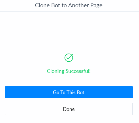Click the Done button

[x=69, y=109]
